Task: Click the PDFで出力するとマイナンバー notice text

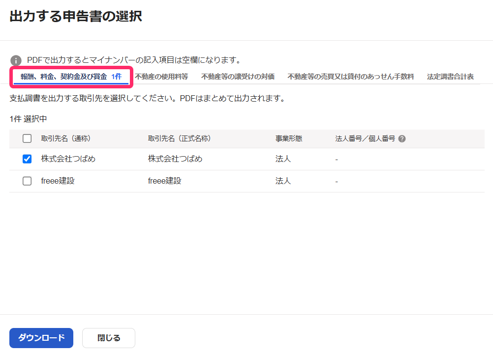Action: click(134, 60)
